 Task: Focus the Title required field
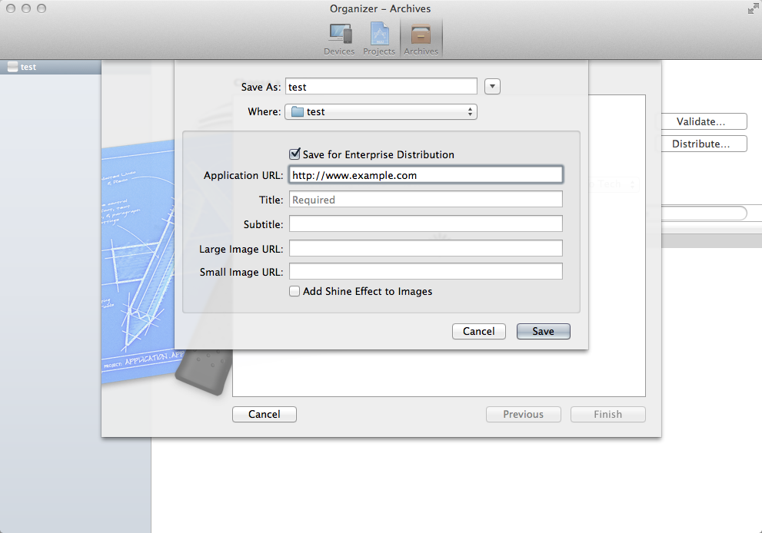pos(425,200)
